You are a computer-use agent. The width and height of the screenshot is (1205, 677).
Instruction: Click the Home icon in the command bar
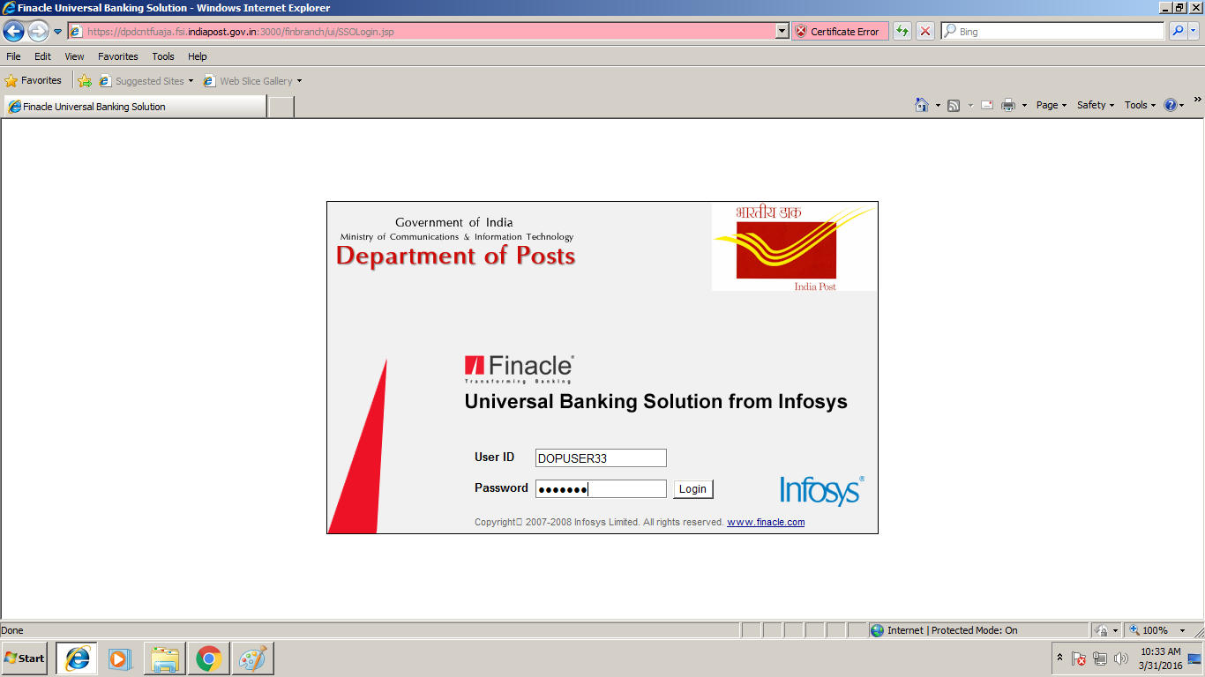point(923,104)
